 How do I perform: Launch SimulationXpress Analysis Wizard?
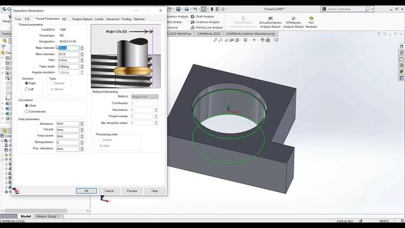pos(270,22)
